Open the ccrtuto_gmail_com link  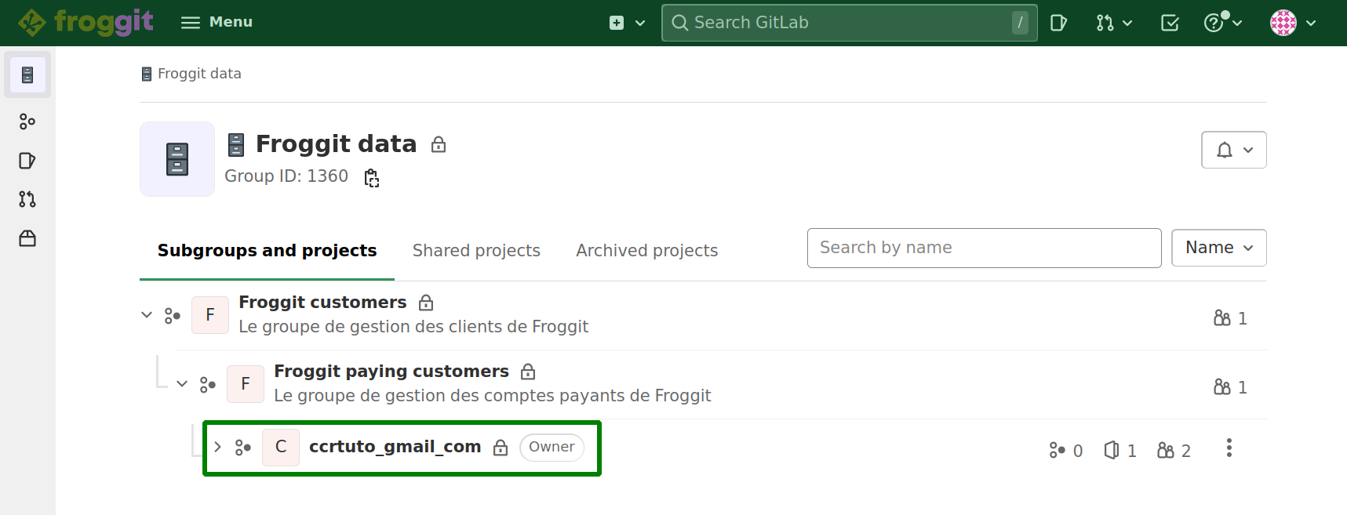click(x=395, y=447)
